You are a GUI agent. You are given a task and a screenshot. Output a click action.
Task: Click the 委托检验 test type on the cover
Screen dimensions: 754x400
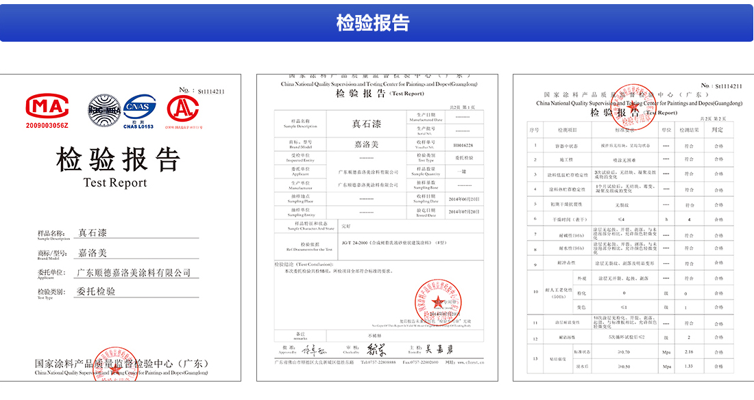[96, 291]
